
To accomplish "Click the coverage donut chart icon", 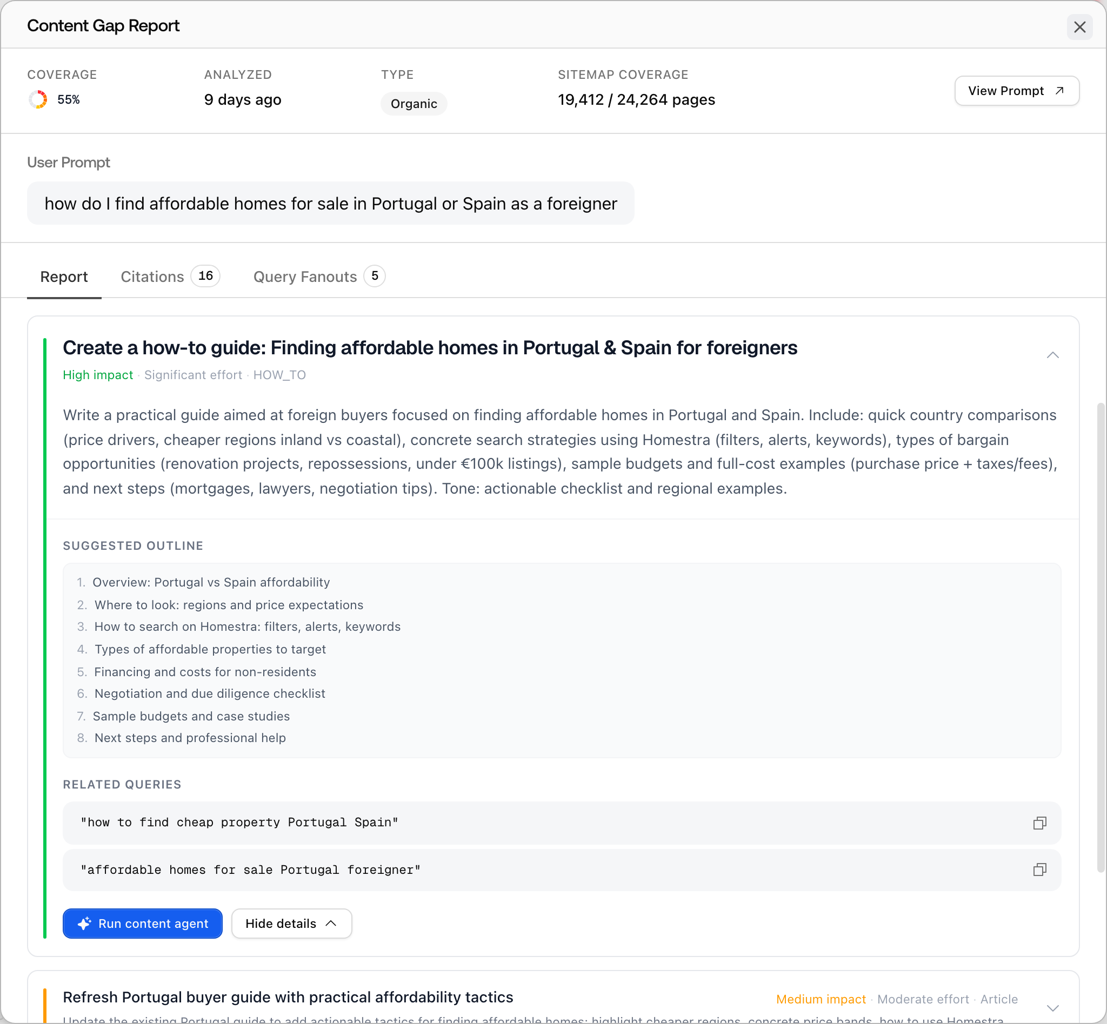I will click(38, 100).
